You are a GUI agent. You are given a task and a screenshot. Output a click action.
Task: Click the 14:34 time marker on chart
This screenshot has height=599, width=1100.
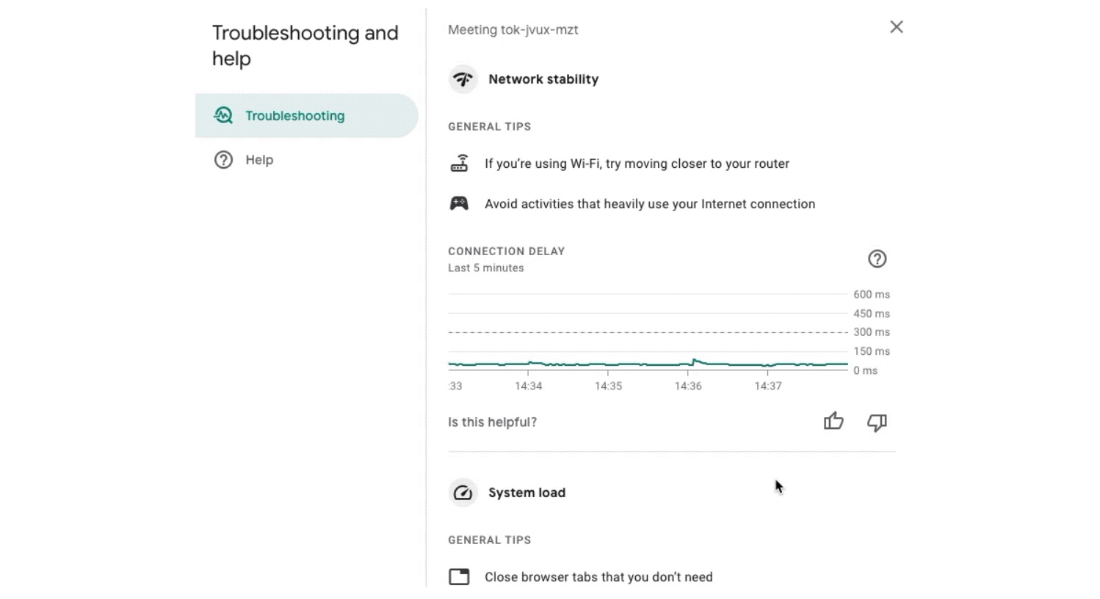pos(528,386)
